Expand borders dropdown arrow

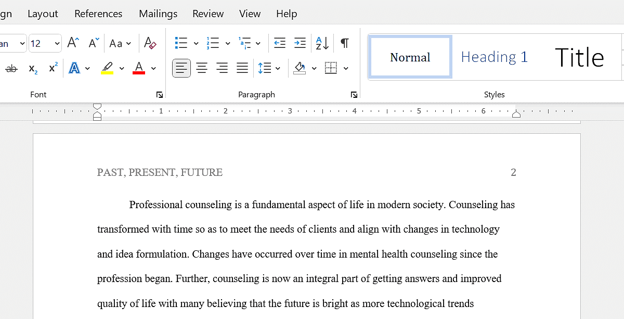tap(346, 68)
